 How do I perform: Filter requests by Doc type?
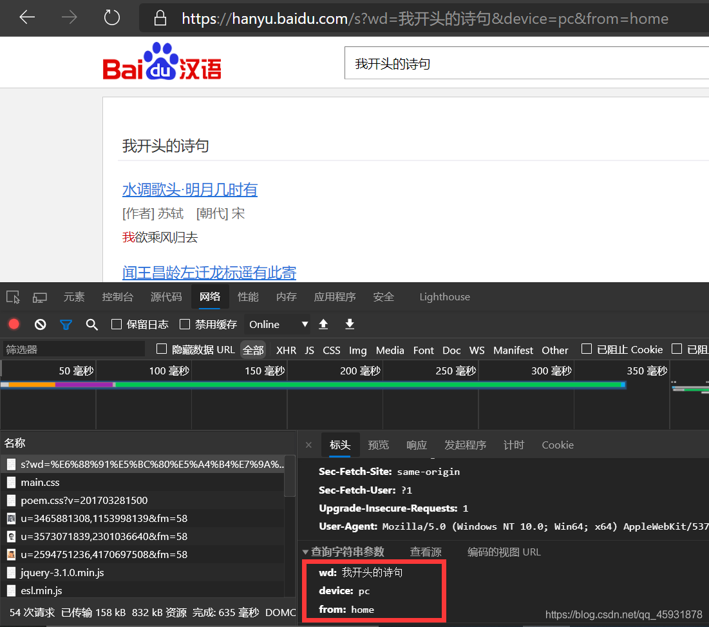coord(451,350)
